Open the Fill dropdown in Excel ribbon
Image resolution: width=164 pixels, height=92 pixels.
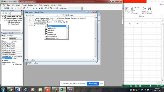click(x=134, y=10)
